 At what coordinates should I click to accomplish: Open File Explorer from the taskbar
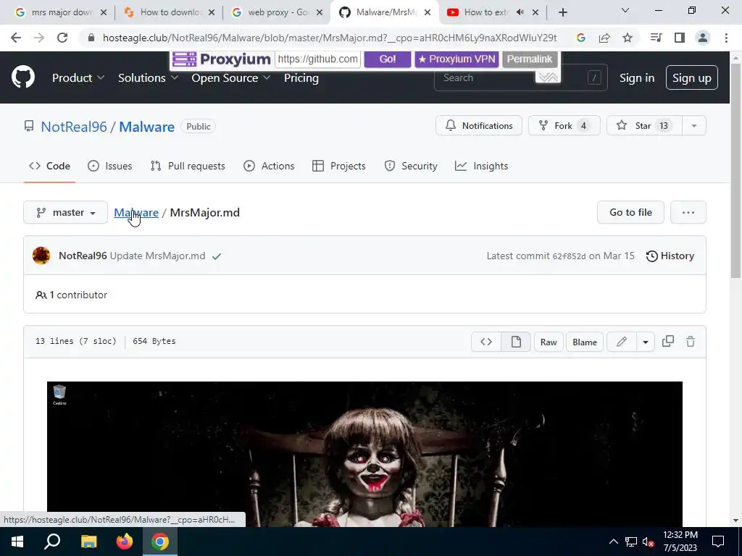(x=88, y=542)
